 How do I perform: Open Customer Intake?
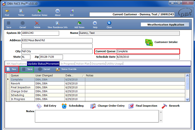pyautogui.click(x=162, y=42)
